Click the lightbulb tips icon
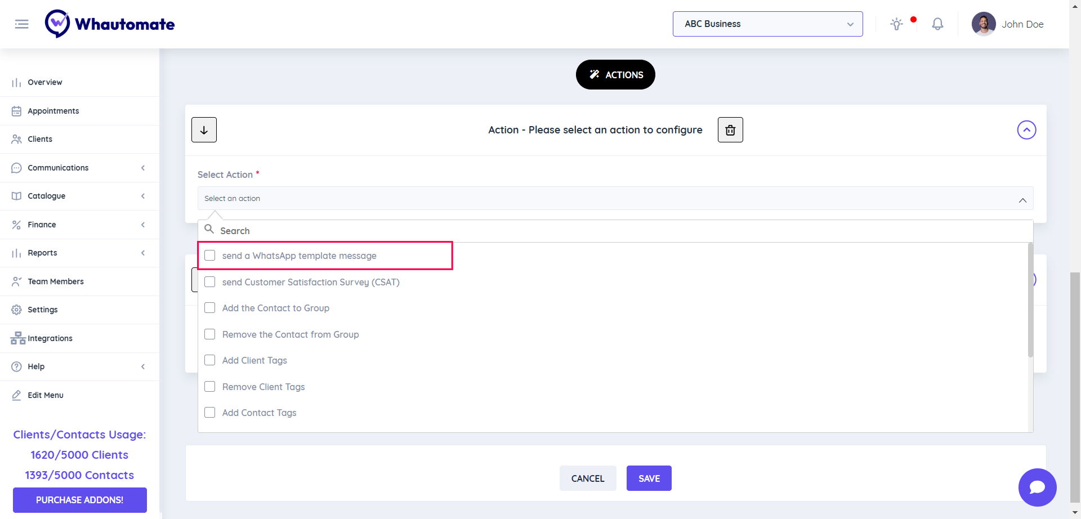 pyautogui.click(x=896, y=24)
